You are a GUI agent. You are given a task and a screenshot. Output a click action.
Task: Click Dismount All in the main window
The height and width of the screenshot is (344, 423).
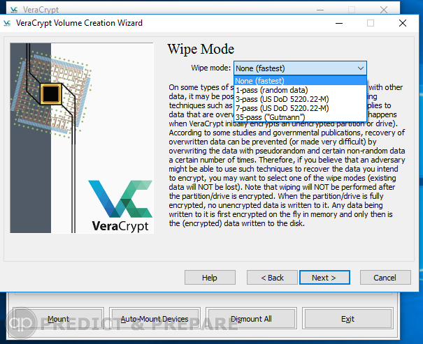[251, 319]
